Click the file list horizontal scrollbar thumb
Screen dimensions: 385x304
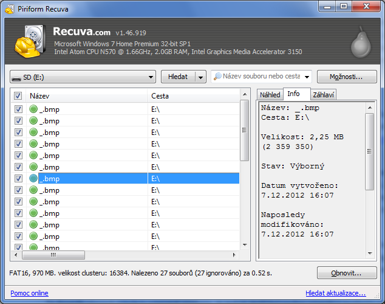click(x=53, y=255)
